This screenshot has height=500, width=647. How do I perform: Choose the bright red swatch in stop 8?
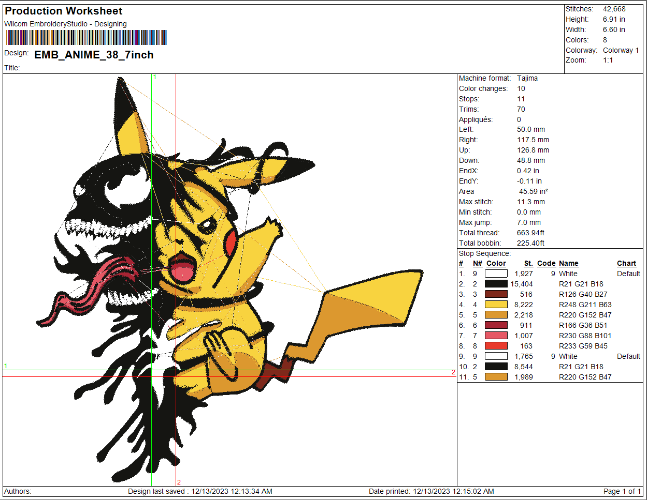click(x=496, y=346)
